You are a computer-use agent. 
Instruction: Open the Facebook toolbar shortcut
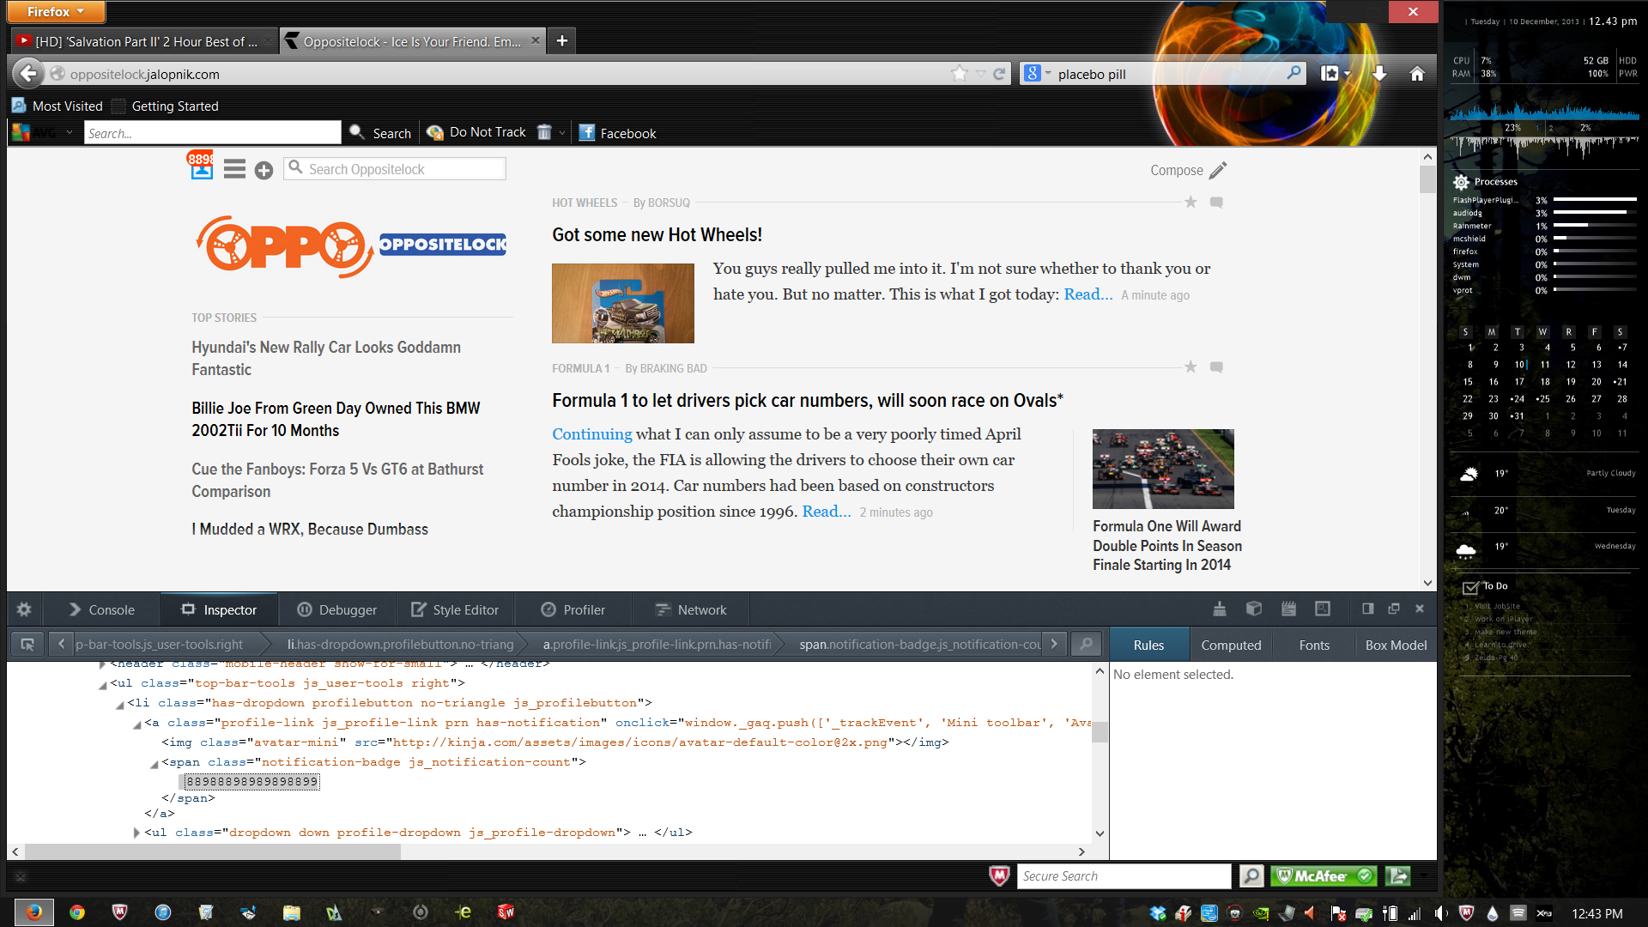pos(617,132)
